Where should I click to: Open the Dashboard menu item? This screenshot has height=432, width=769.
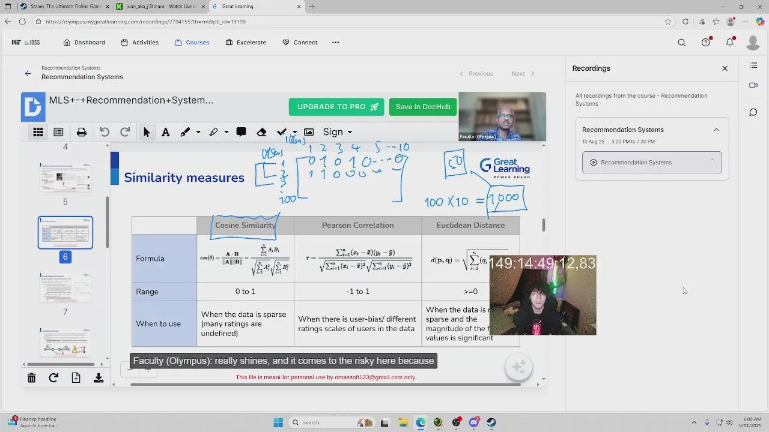coord(84,43)
